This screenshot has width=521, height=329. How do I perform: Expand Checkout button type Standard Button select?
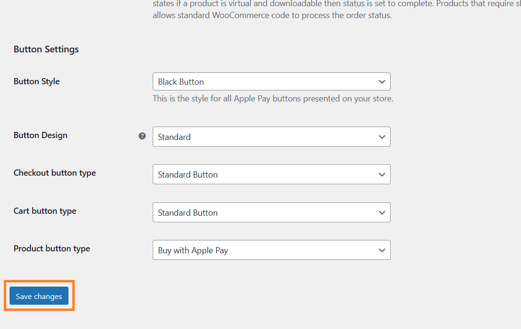click(x=272, y=174)
